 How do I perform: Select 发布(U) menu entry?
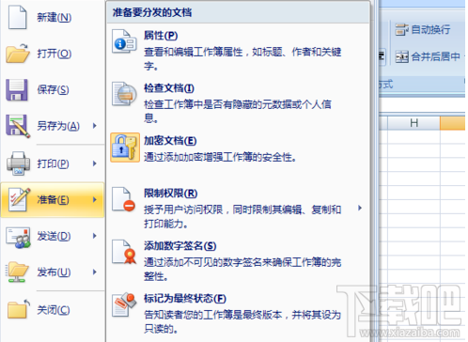(54, 272)
